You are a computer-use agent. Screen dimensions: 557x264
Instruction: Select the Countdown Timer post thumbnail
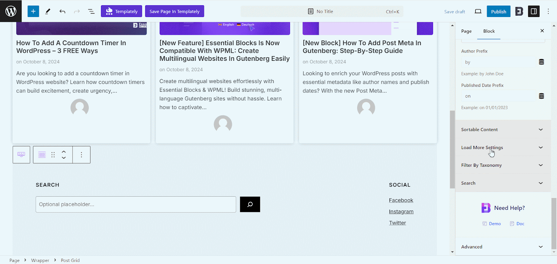click(x=81, y=28)
